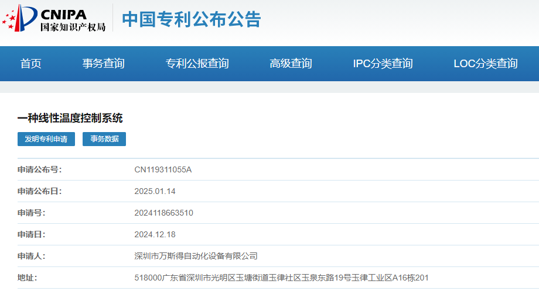The height and width of the screenshot is (291, 539).
Task: Click the 发明专利申请 button
Action: (x=46, y=139)
